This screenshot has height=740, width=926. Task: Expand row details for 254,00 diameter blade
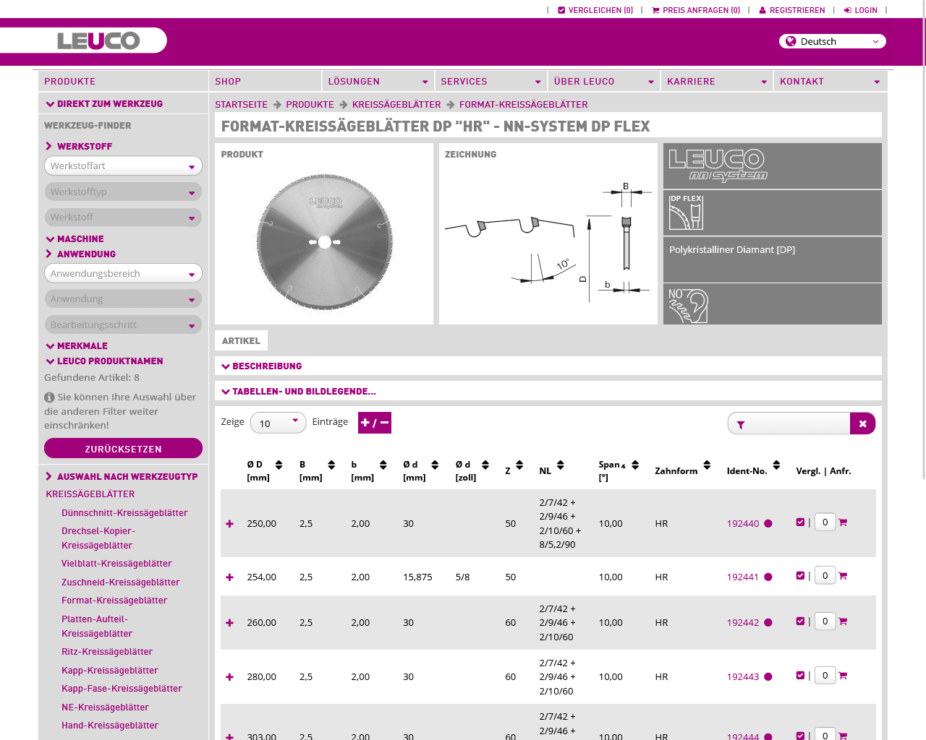point(229,577)
